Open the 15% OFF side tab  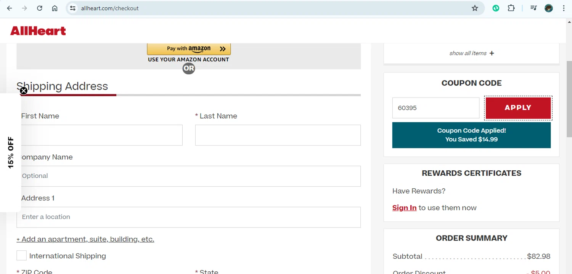[x=11, y=152]
